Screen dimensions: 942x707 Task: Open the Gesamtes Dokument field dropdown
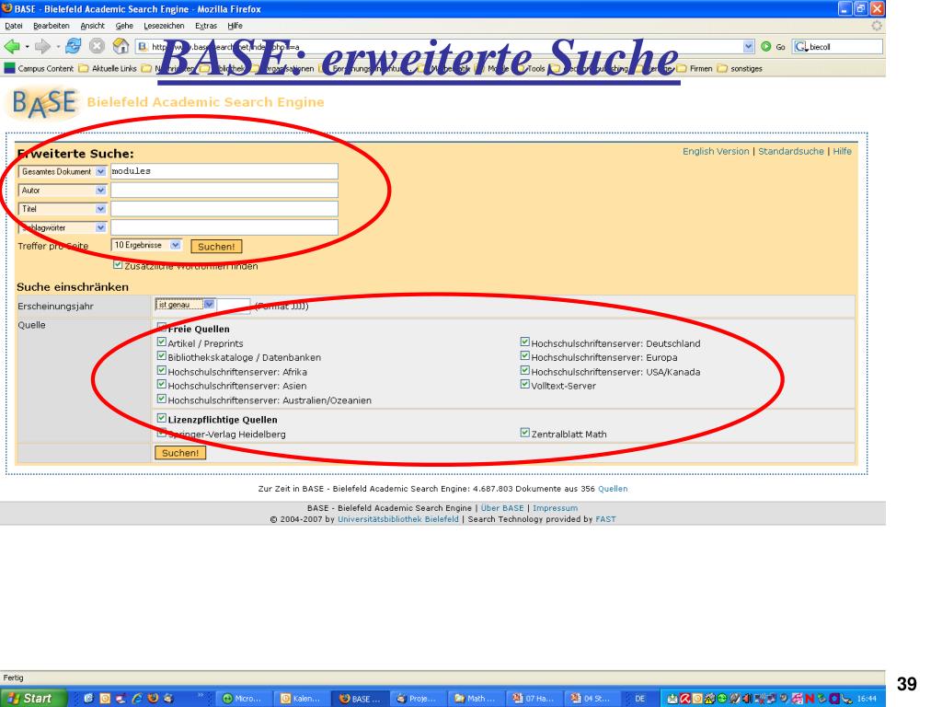(63, 172)
